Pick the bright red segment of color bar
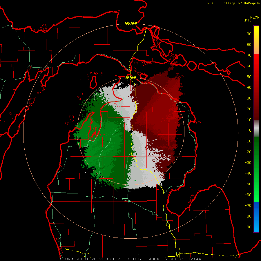 (x=256, y=87)
